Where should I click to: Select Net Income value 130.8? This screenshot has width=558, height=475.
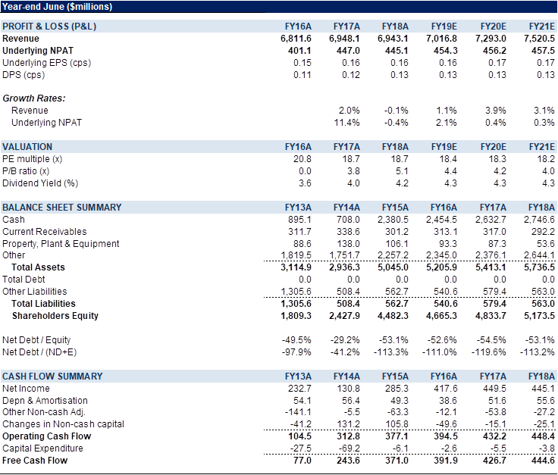pos(348,388)
